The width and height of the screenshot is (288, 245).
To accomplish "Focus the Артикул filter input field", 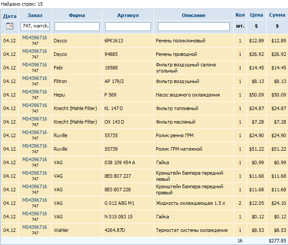I will [x=128, y=27].
